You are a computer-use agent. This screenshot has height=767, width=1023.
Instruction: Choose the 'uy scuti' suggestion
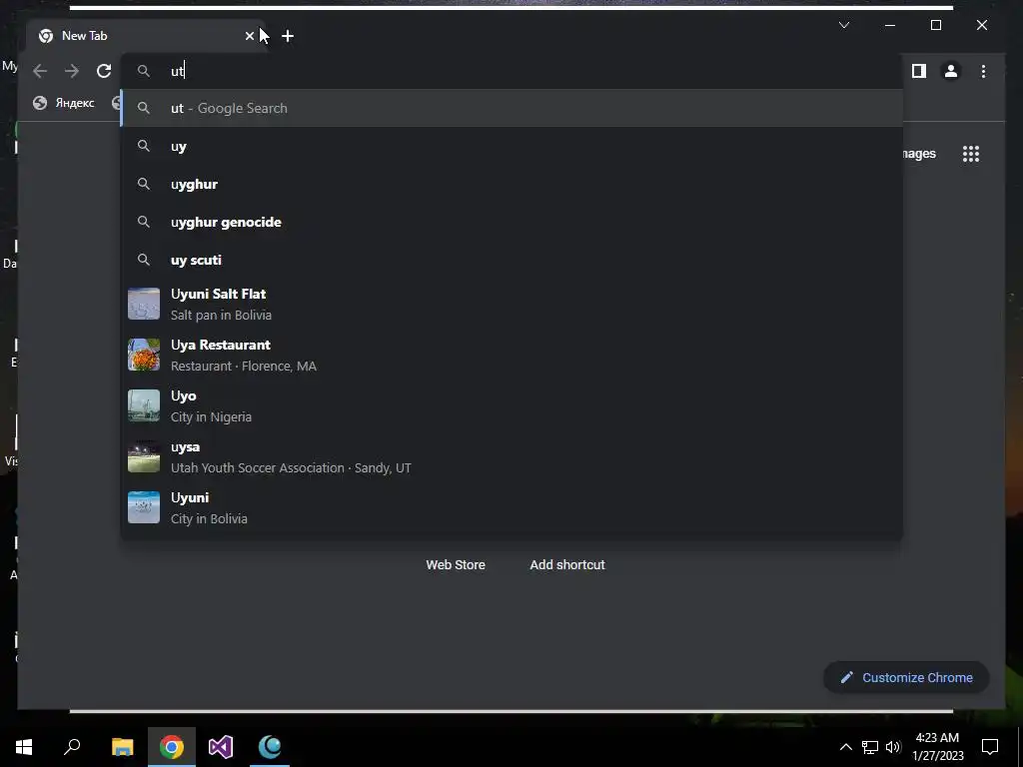point(511,260)
